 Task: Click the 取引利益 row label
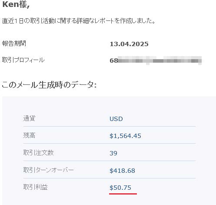pos(36,187)
